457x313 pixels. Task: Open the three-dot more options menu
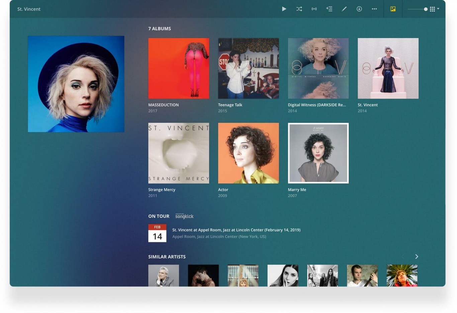click(x=374, y=9)
